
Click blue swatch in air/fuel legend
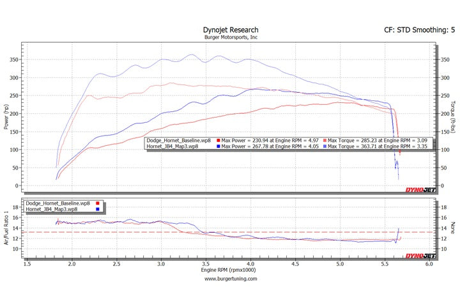tap(97, 209)
